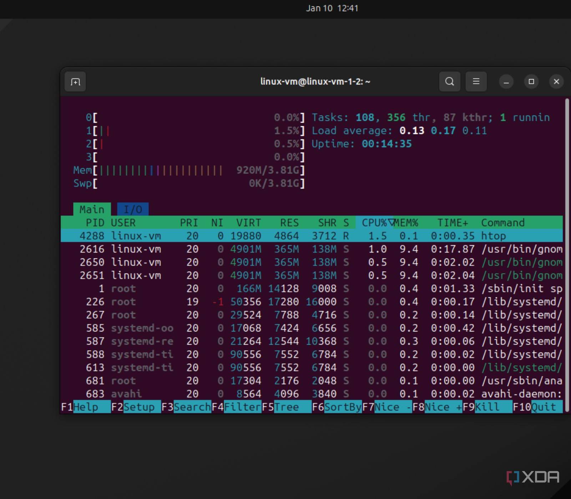Image resolution: width=571 pixels, height=499 pixels.
Task: Click the terminal search magnifier icon
Action: (x=450, y=82)
